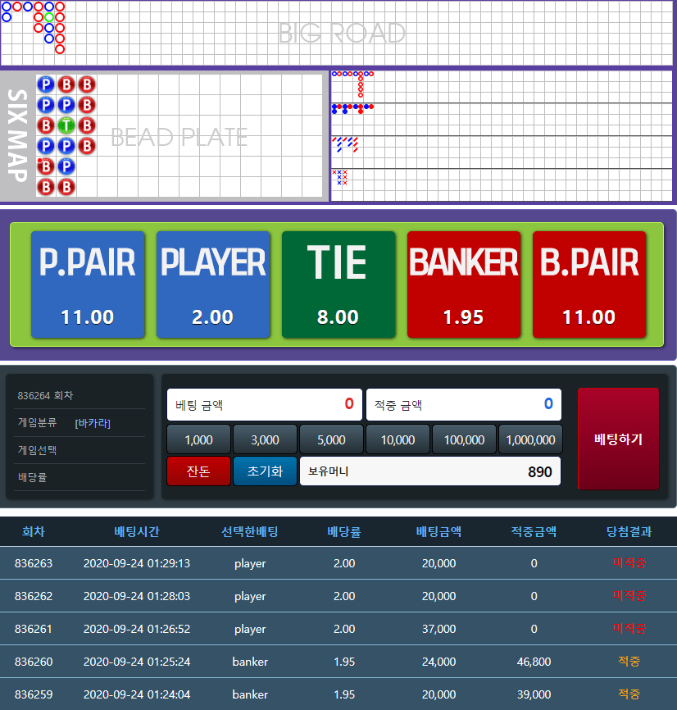This screenshot has height=710, width=677.
Task: Click bet time 2020-09-24 01:24:04
Action: 137,694
